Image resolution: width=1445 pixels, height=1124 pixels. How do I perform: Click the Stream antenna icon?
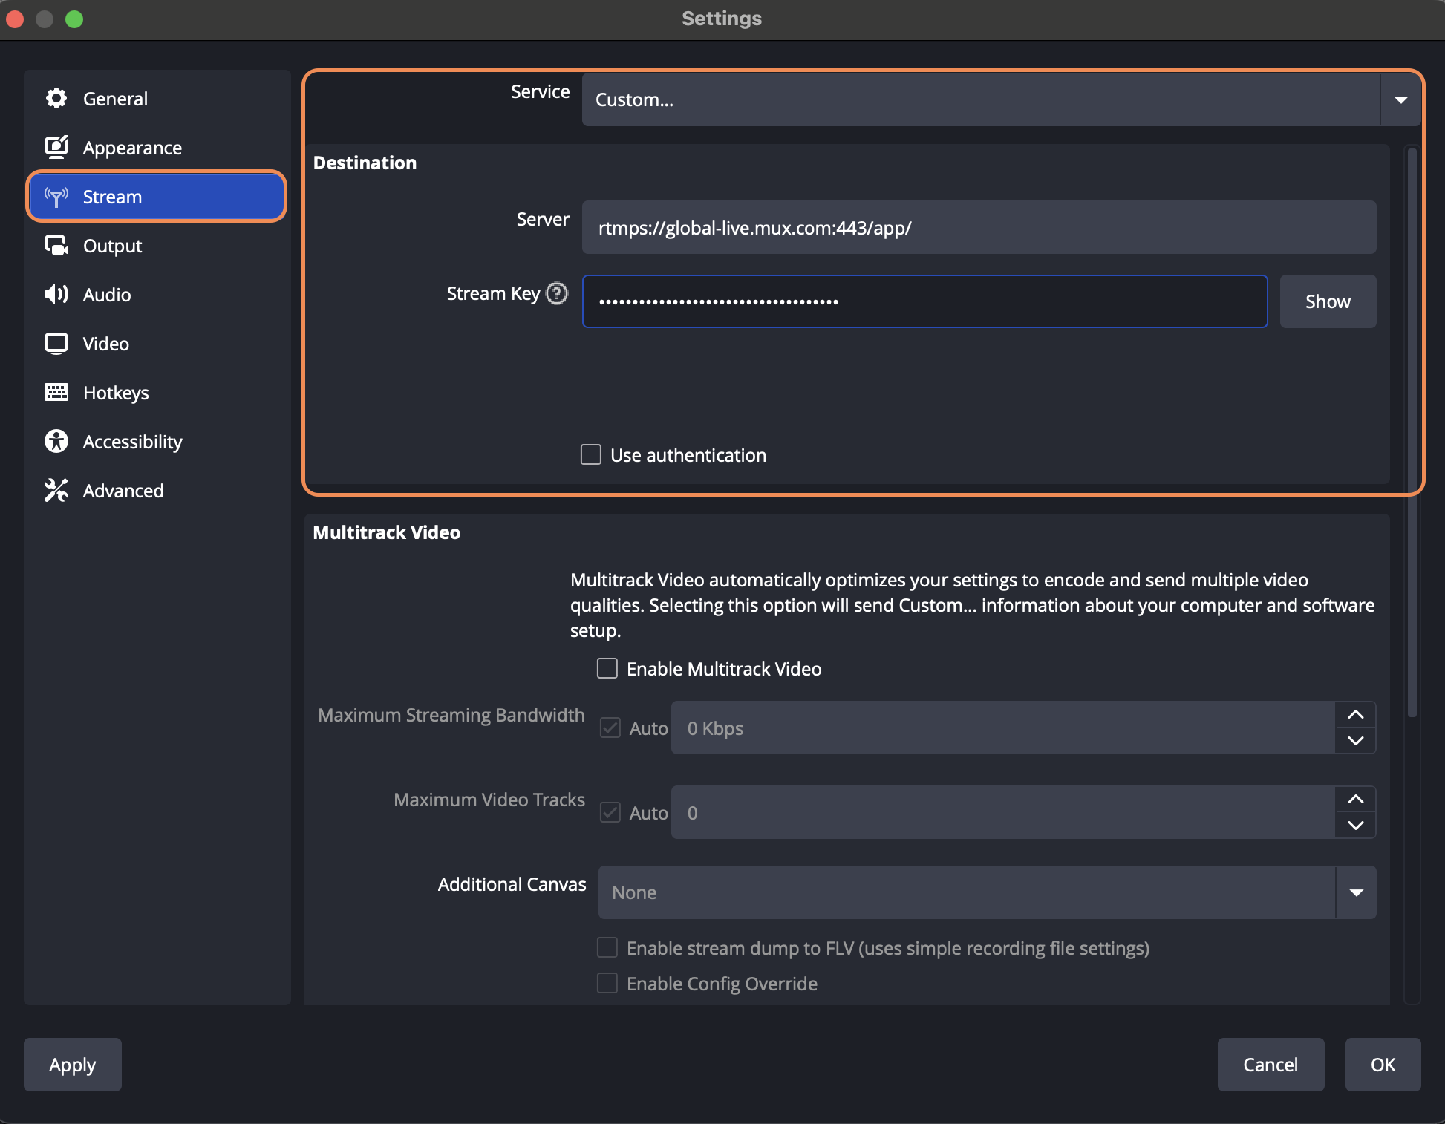[56, 197]
